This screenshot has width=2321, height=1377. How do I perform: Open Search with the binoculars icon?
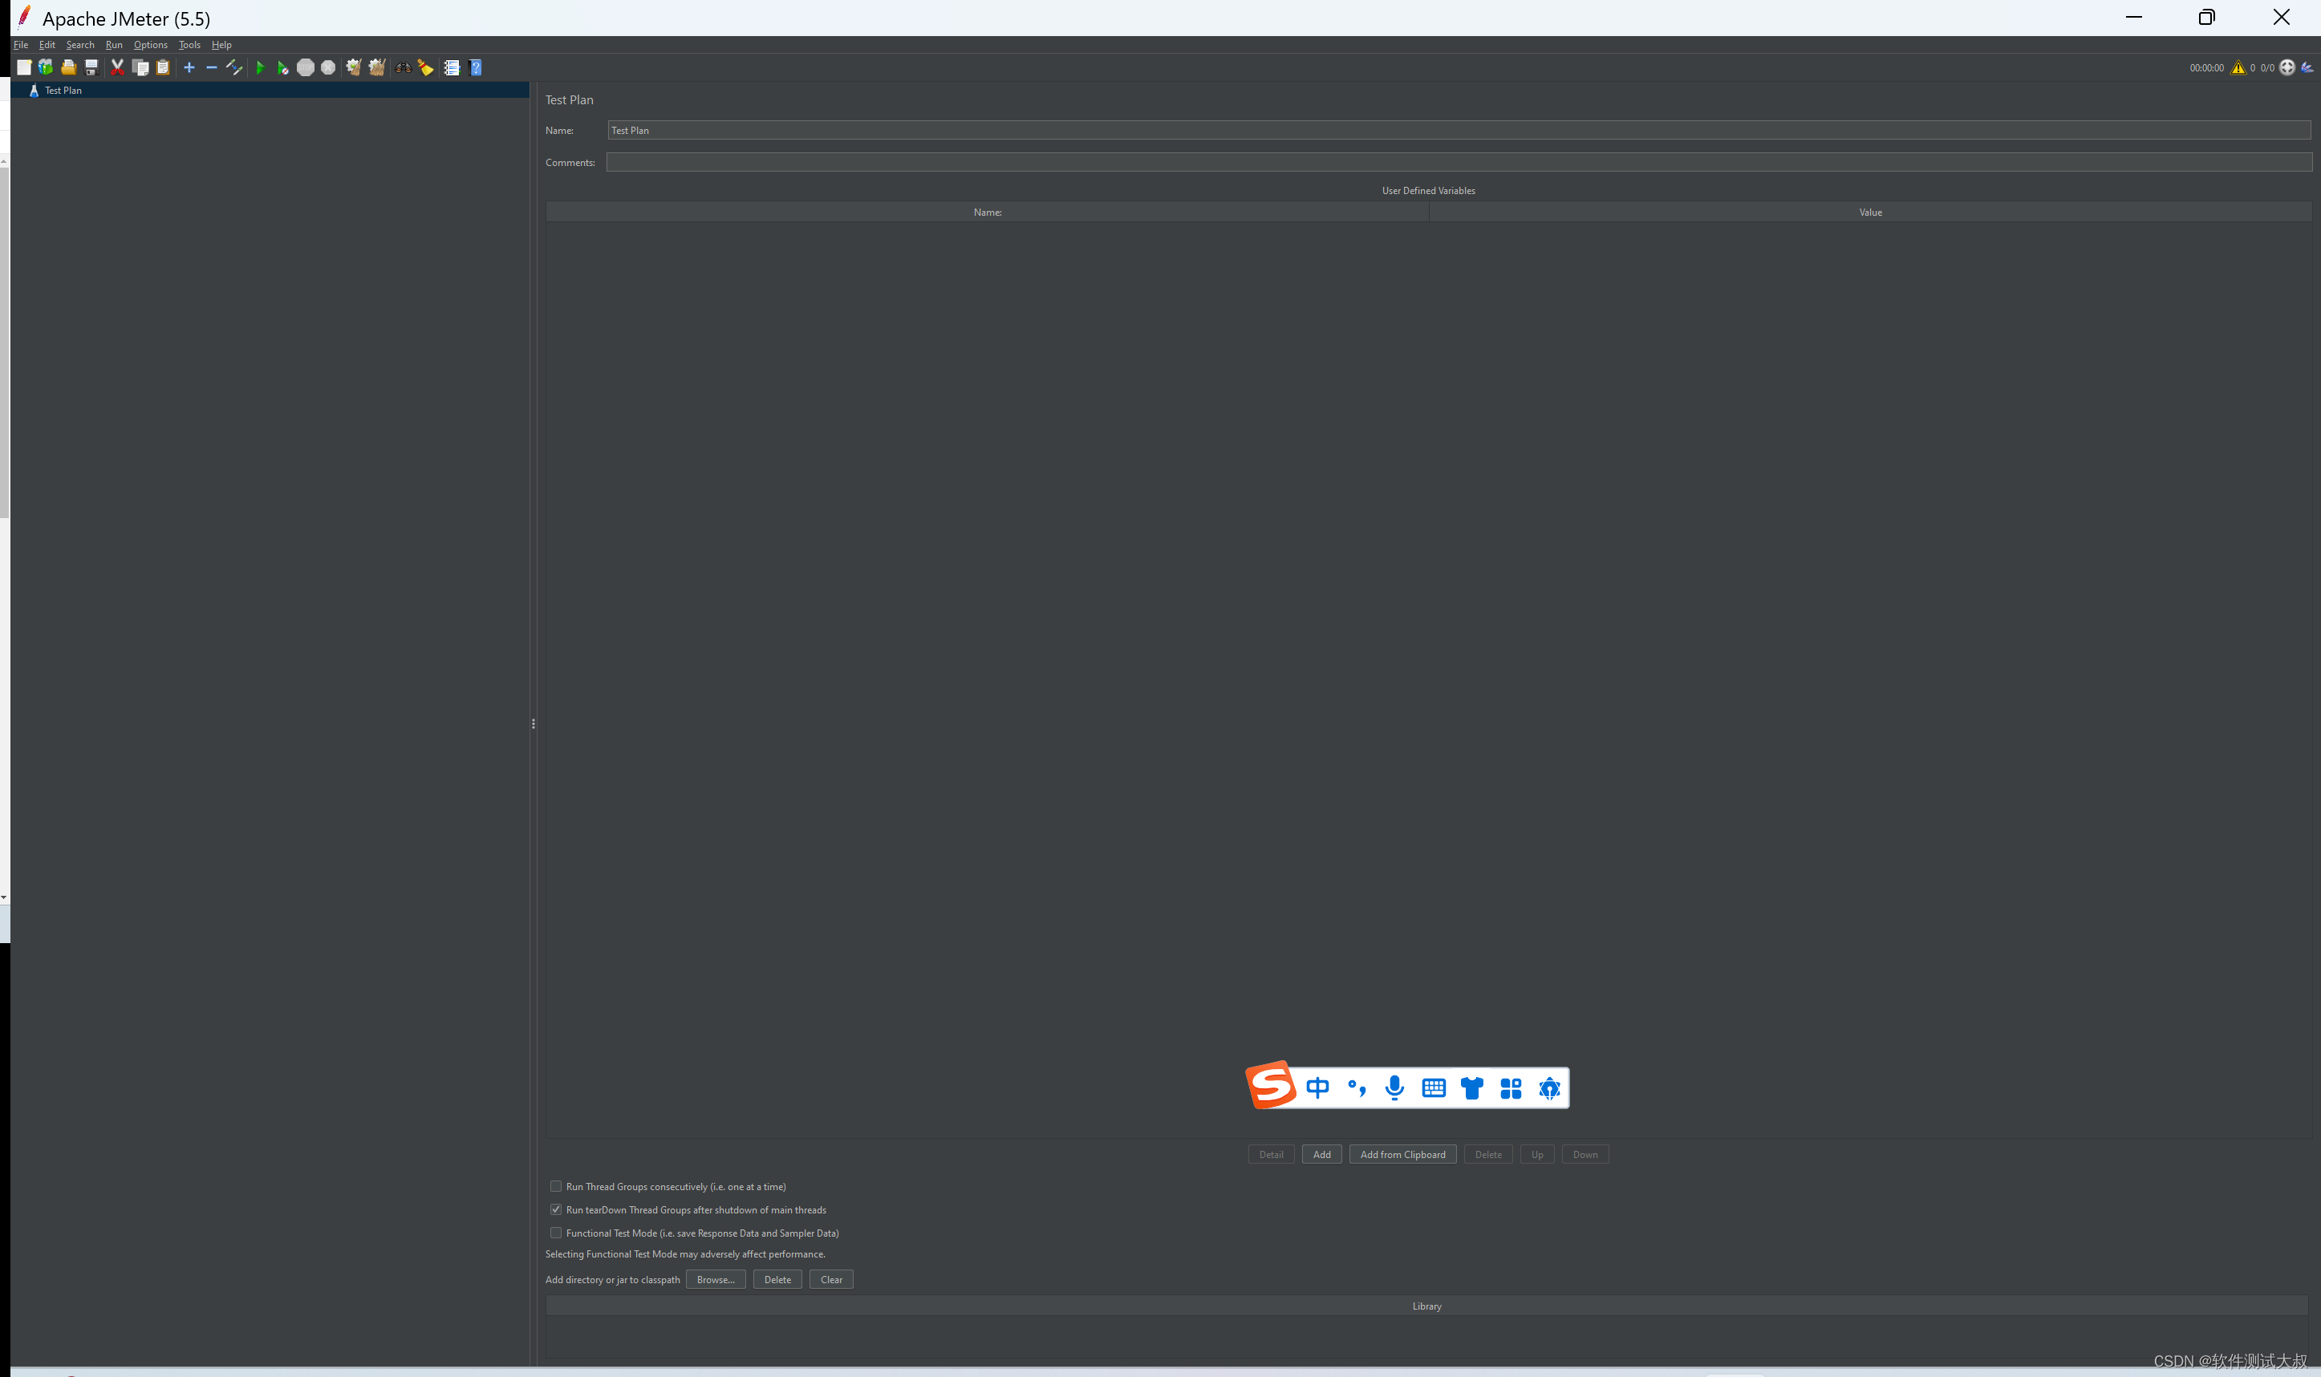(403, 67)
